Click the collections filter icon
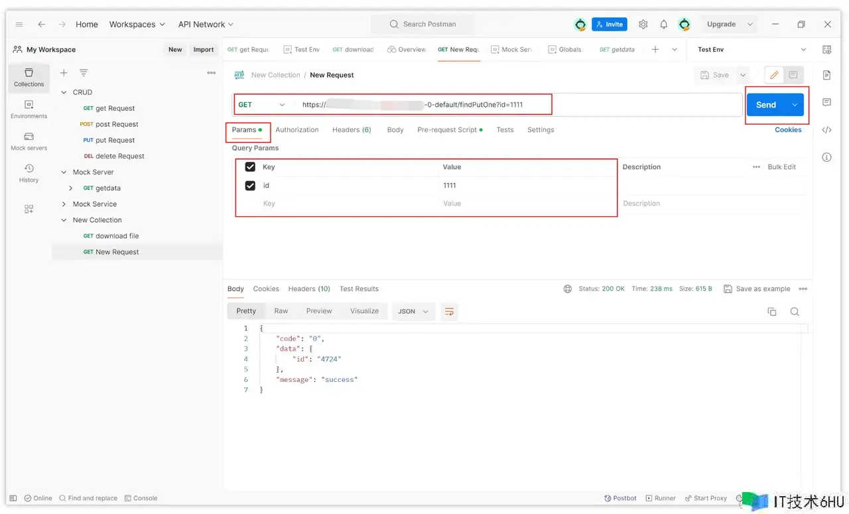This screenshot has height=514, width=849. coord(84,73)
